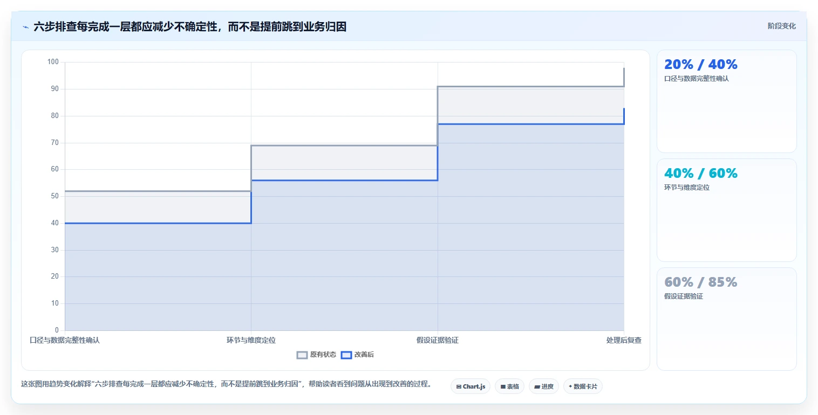
Task: Click the description text below the chart
Action: (x=226, y=384)
